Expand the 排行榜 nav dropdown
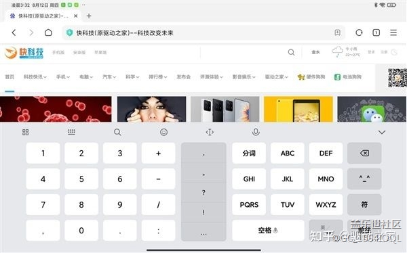The image size is (407, 253). click(x=158, y=77)
